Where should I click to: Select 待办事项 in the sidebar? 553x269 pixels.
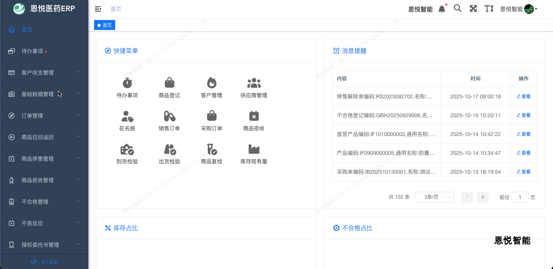32,51
